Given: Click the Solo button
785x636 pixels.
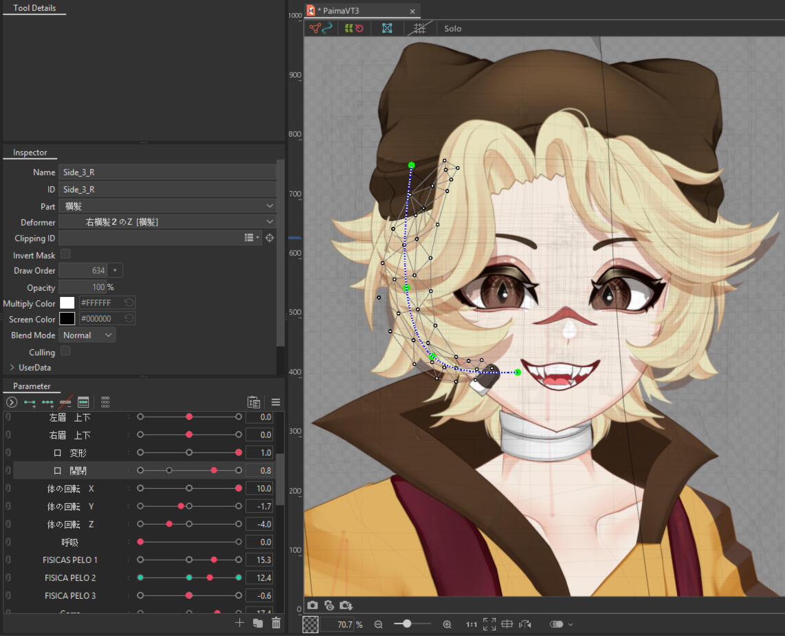Looking at the screenshot, I should (452, 29).
